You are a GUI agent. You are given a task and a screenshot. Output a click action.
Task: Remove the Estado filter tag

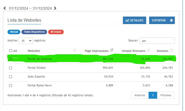tap(56, 32)
